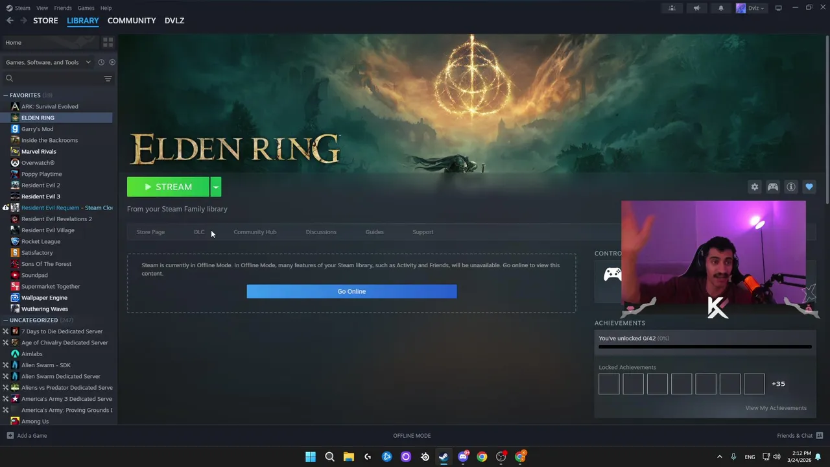
Task: Open advanced library filter options icon
Action: point(108,78)
